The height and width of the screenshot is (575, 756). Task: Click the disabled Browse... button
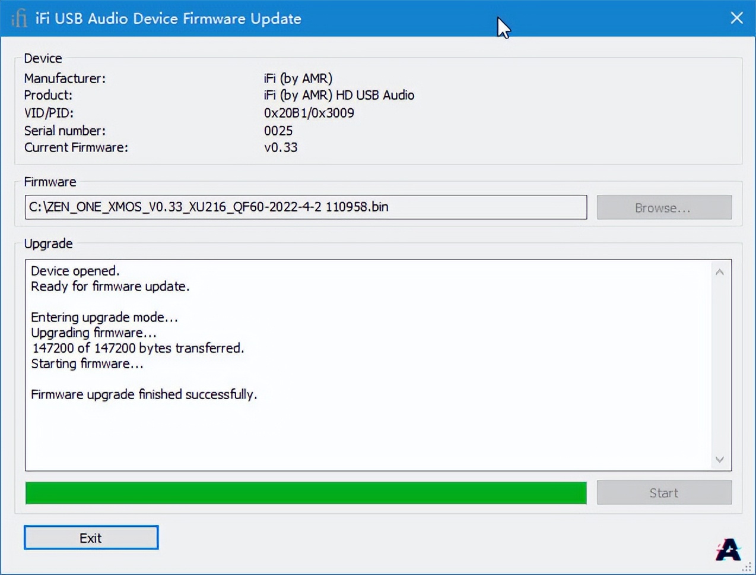664,207
